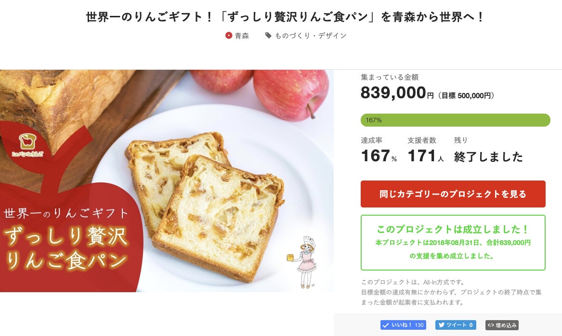Image resolution: width=562 pixels, height=336 pixels.
Task: Click the tag icon before ものづくり・デザイン
Action: click(x=268, y=36)
